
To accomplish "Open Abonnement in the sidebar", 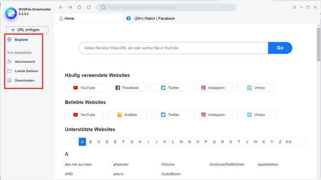I will tap(25, 61).
